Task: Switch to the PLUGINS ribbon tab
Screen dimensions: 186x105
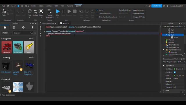Action: pos(70,6)
